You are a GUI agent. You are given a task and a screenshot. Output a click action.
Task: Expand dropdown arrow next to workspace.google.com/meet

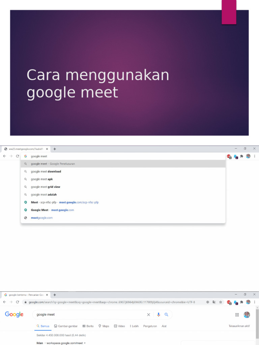pyautogui.click(x=85, y=343)
